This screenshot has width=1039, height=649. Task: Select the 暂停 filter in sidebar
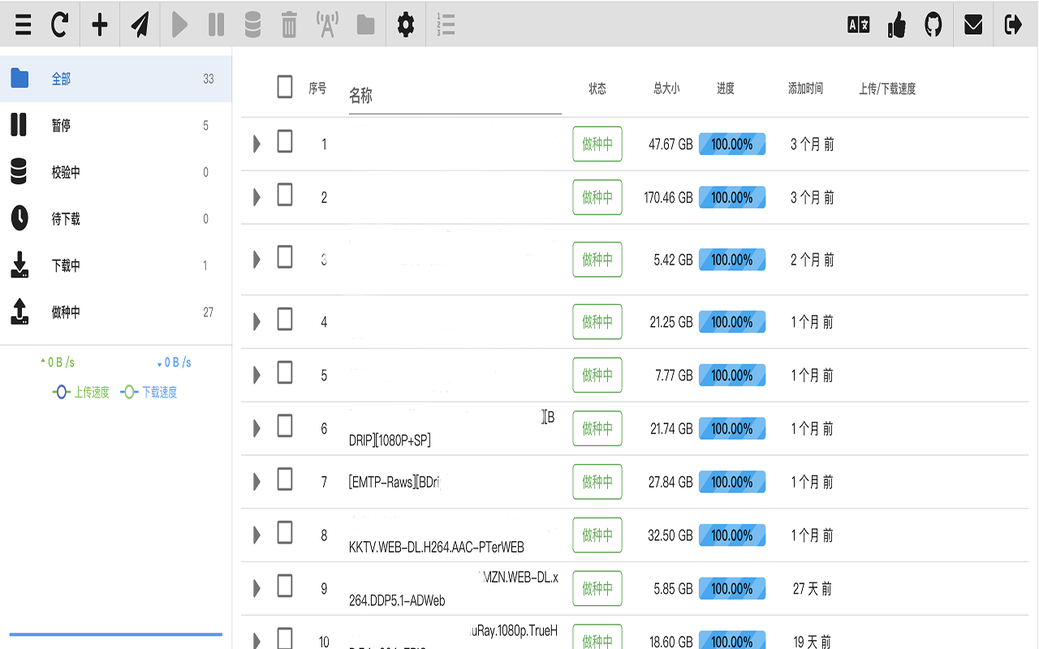click(61, 126)
